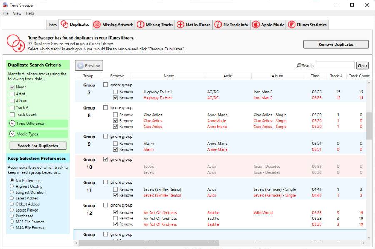Sort by the Artist column header
375x249 pixels.
click(228, 76)
